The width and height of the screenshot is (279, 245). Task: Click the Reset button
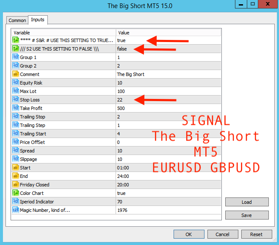tap(257, 234)
